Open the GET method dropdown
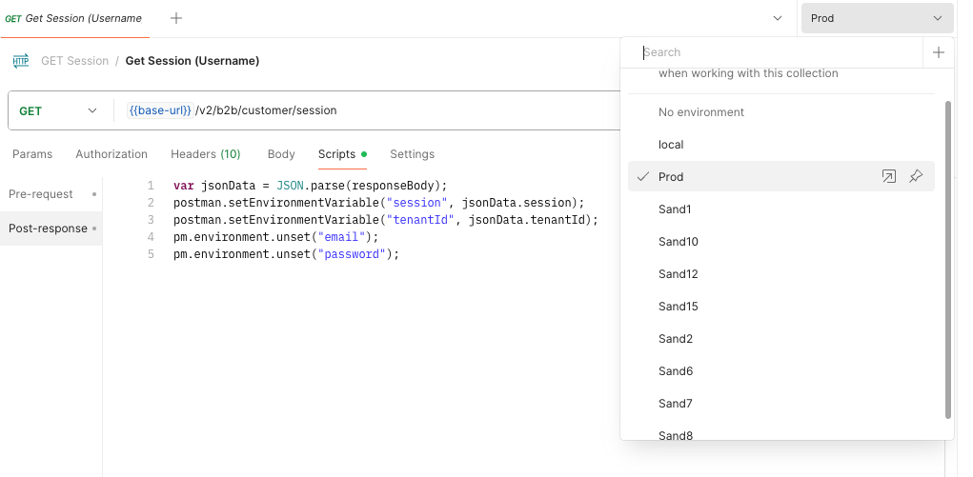The image size is (973, 477). [x=58, y=111]
